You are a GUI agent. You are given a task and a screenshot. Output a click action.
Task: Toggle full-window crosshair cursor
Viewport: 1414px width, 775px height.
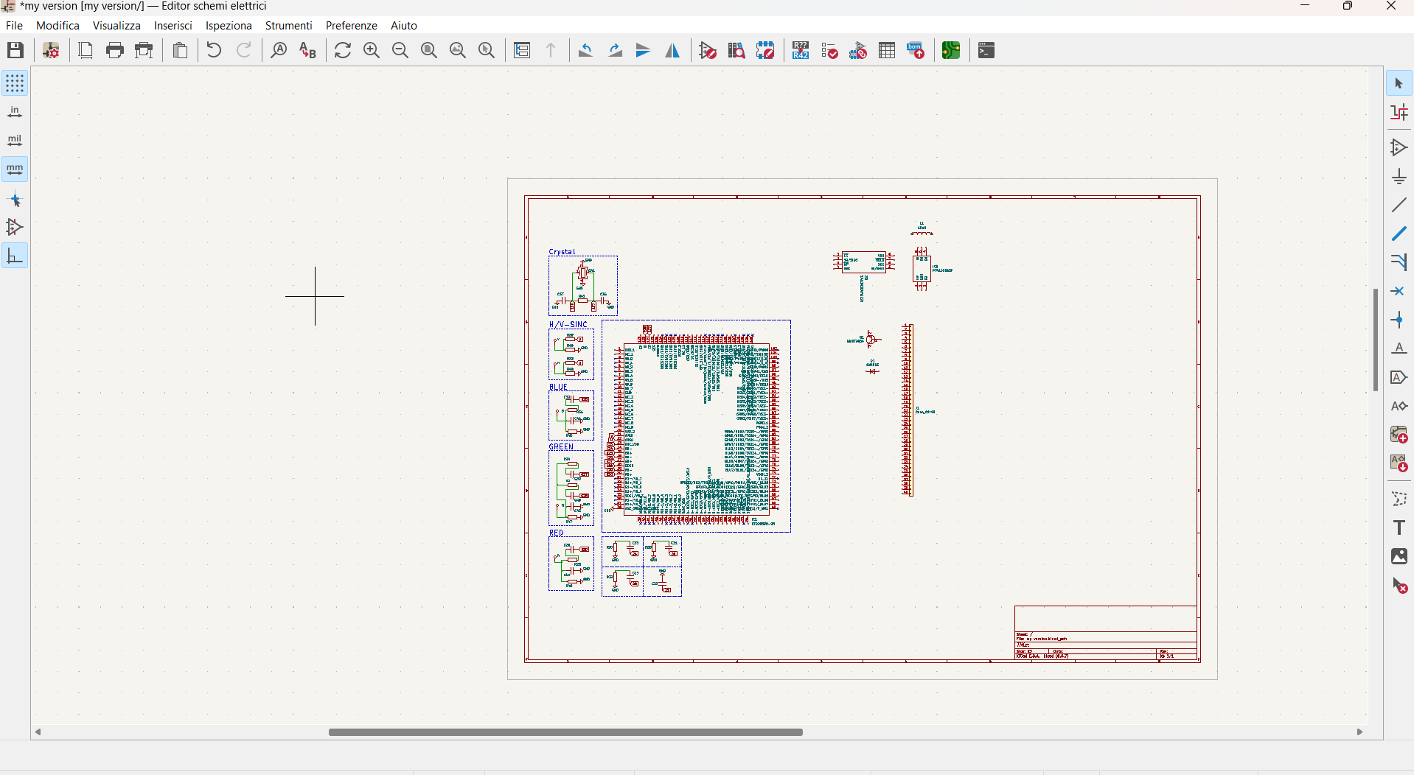pos(15,199)
